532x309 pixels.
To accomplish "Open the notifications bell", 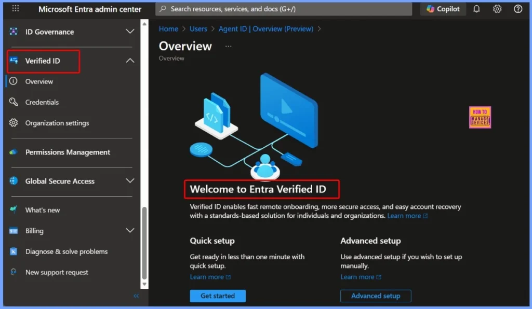I will pyautogui.click(x=476, y=8).
